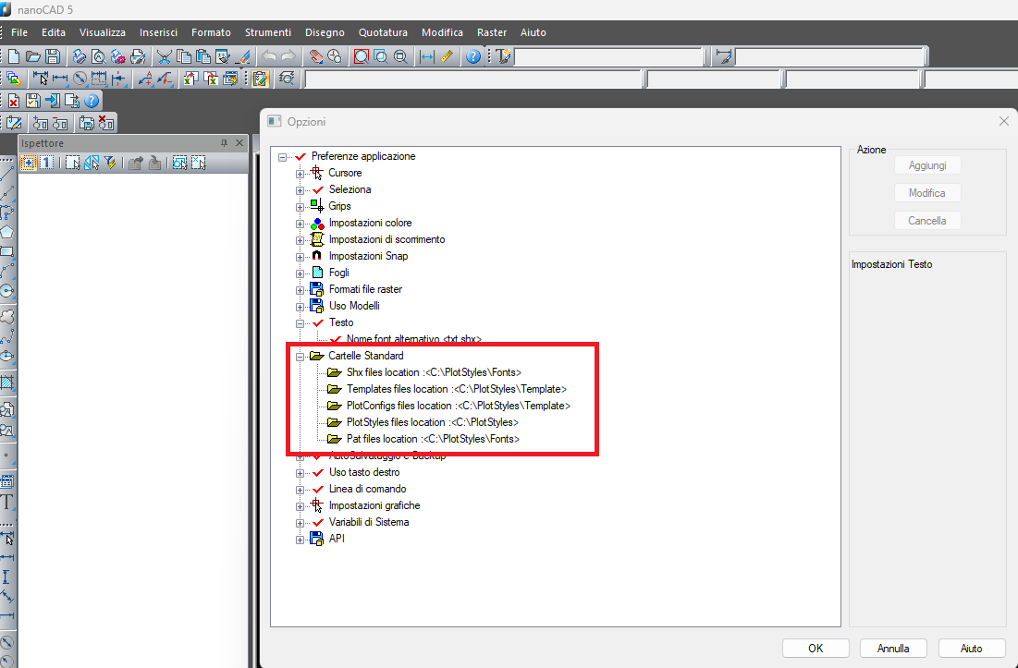This screenshot has height=668, width=1018.
Task: Pin the Ispettore panel
Action: [224, 143]
